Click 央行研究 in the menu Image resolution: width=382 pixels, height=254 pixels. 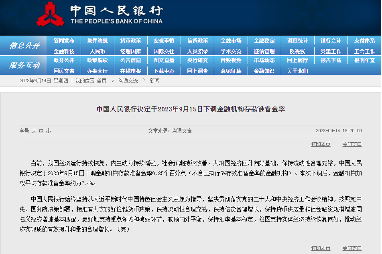click(197, 60)
